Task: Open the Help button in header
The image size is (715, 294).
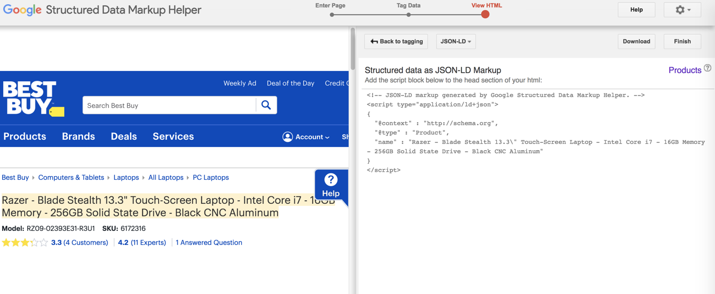Action: (x=636, y=10)
